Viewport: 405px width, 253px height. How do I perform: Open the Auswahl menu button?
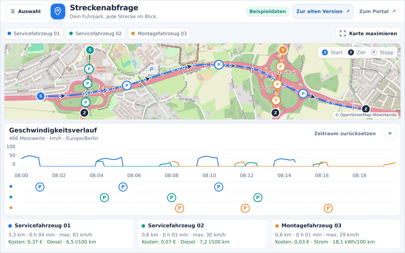pos(26,11)
